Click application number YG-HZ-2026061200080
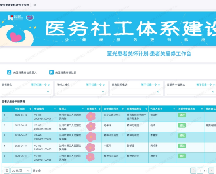Screen dimensions: 216x174 (x=43, y=127)
